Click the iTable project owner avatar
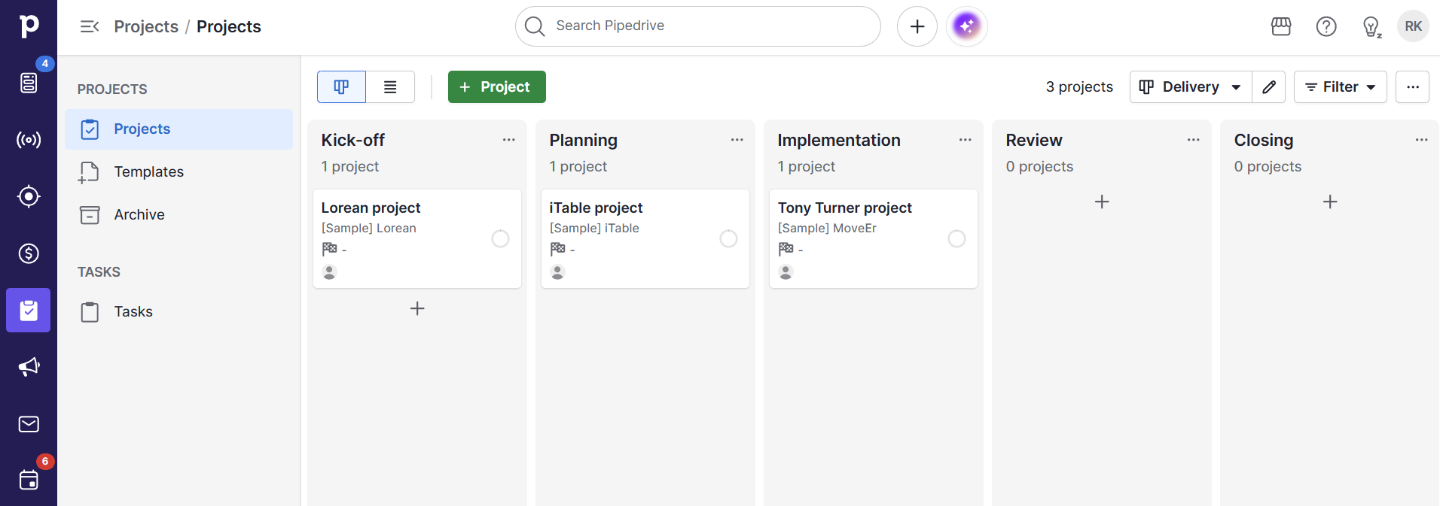The image size is (1440, 506). pos(557,272)
